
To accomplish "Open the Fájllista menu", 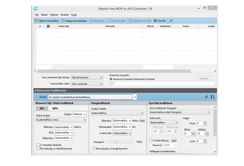I will [x=54, y=15].
